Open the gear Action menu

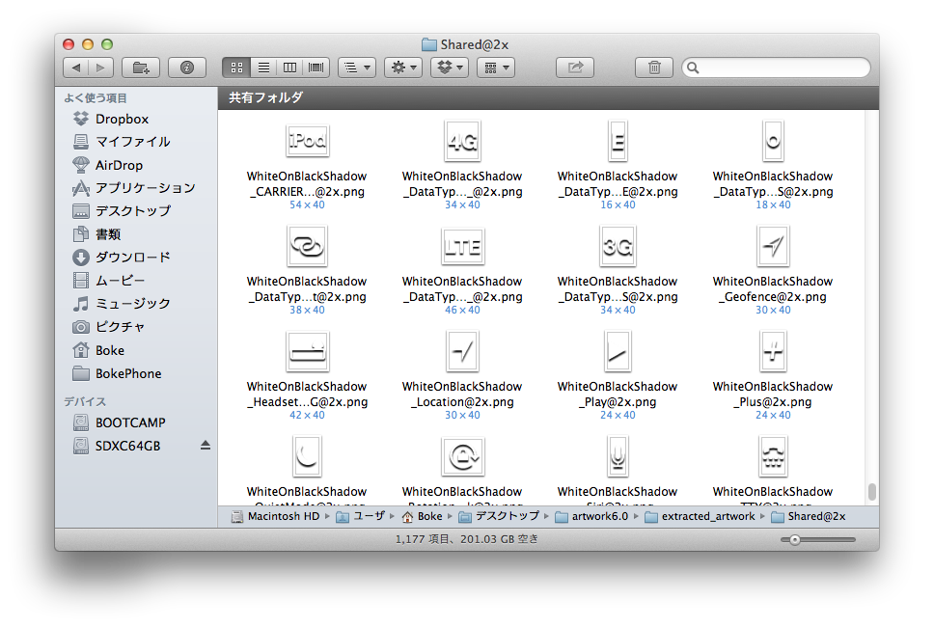click(403, 68)
